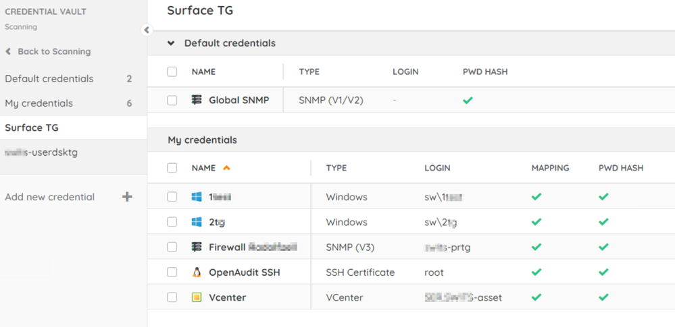Click the orange sort arrow next to NAME

[x=226, y=168]
